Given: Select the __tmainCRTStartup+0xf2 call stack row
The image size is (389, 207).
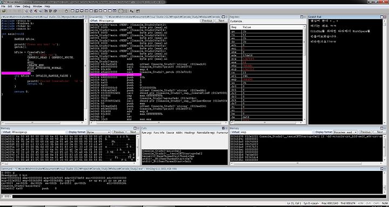Looking at the screenshot, I should (x=185, y=154).
